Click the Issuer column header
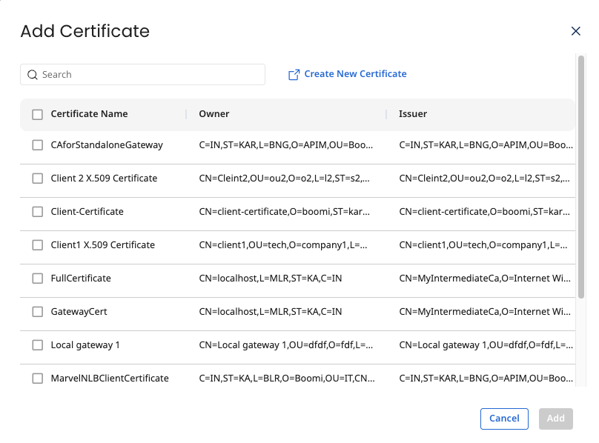 coord(413,113)
